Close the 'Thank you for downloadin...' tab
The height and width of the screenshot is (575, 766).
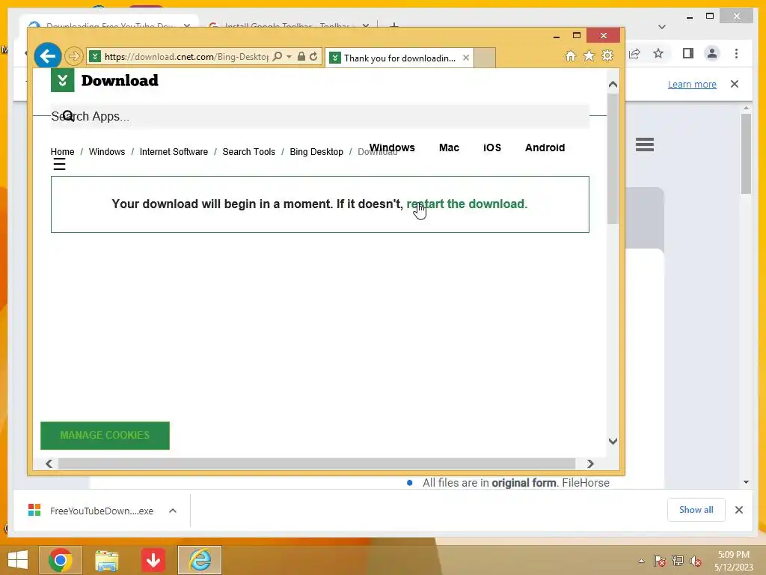(466, 58)
